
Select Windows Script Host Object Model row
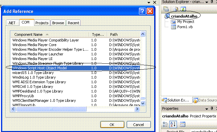(76, 68)
